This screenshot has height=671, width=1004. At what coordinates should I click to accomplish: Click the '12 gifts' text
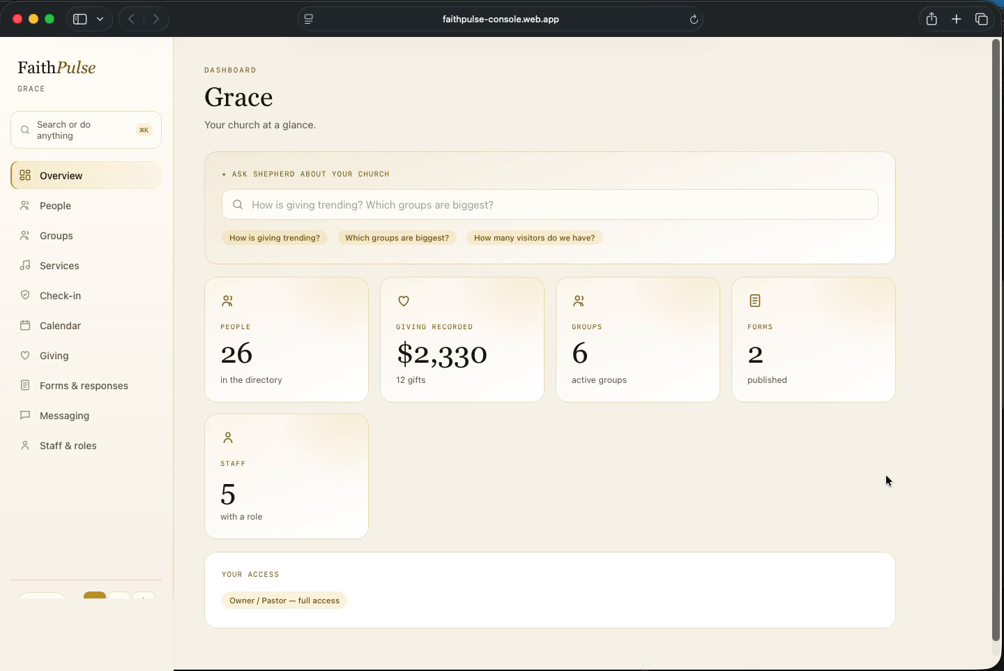point(411,380)
